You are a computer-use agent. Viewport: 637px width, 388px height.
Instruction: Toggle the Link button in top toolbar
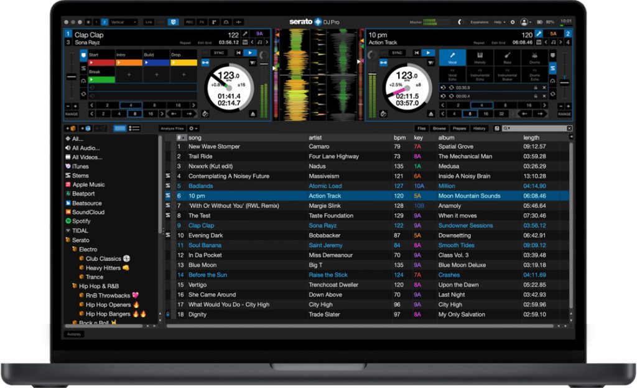click(149, 22)
